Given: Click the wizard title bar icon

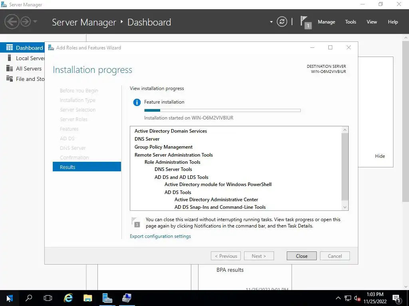Looking at the screenshot, I should [x=51, y=48].
